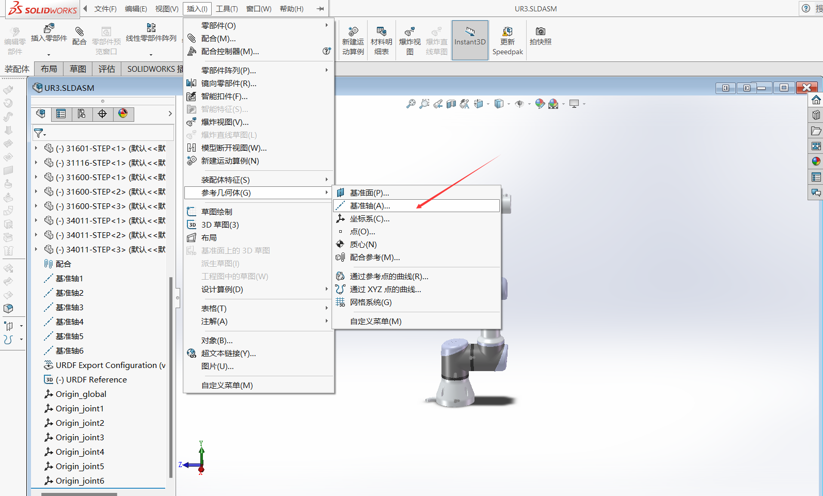Viewport: 823px width, 496px height.
Task: Click Customize Menu (自定义菜单) in submenu
Action: (417, 321)
